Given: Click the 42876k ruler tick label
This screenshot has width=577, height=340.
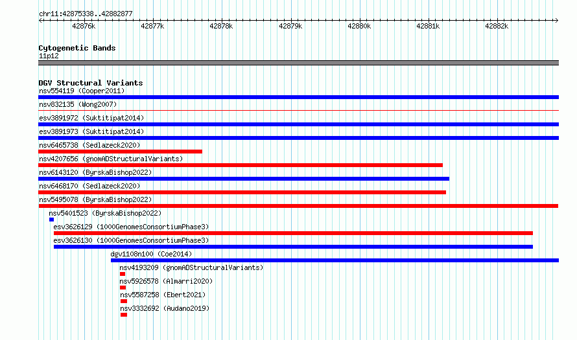Looking at the screenshot, I should pyautogui.click(x=84, y=26).
